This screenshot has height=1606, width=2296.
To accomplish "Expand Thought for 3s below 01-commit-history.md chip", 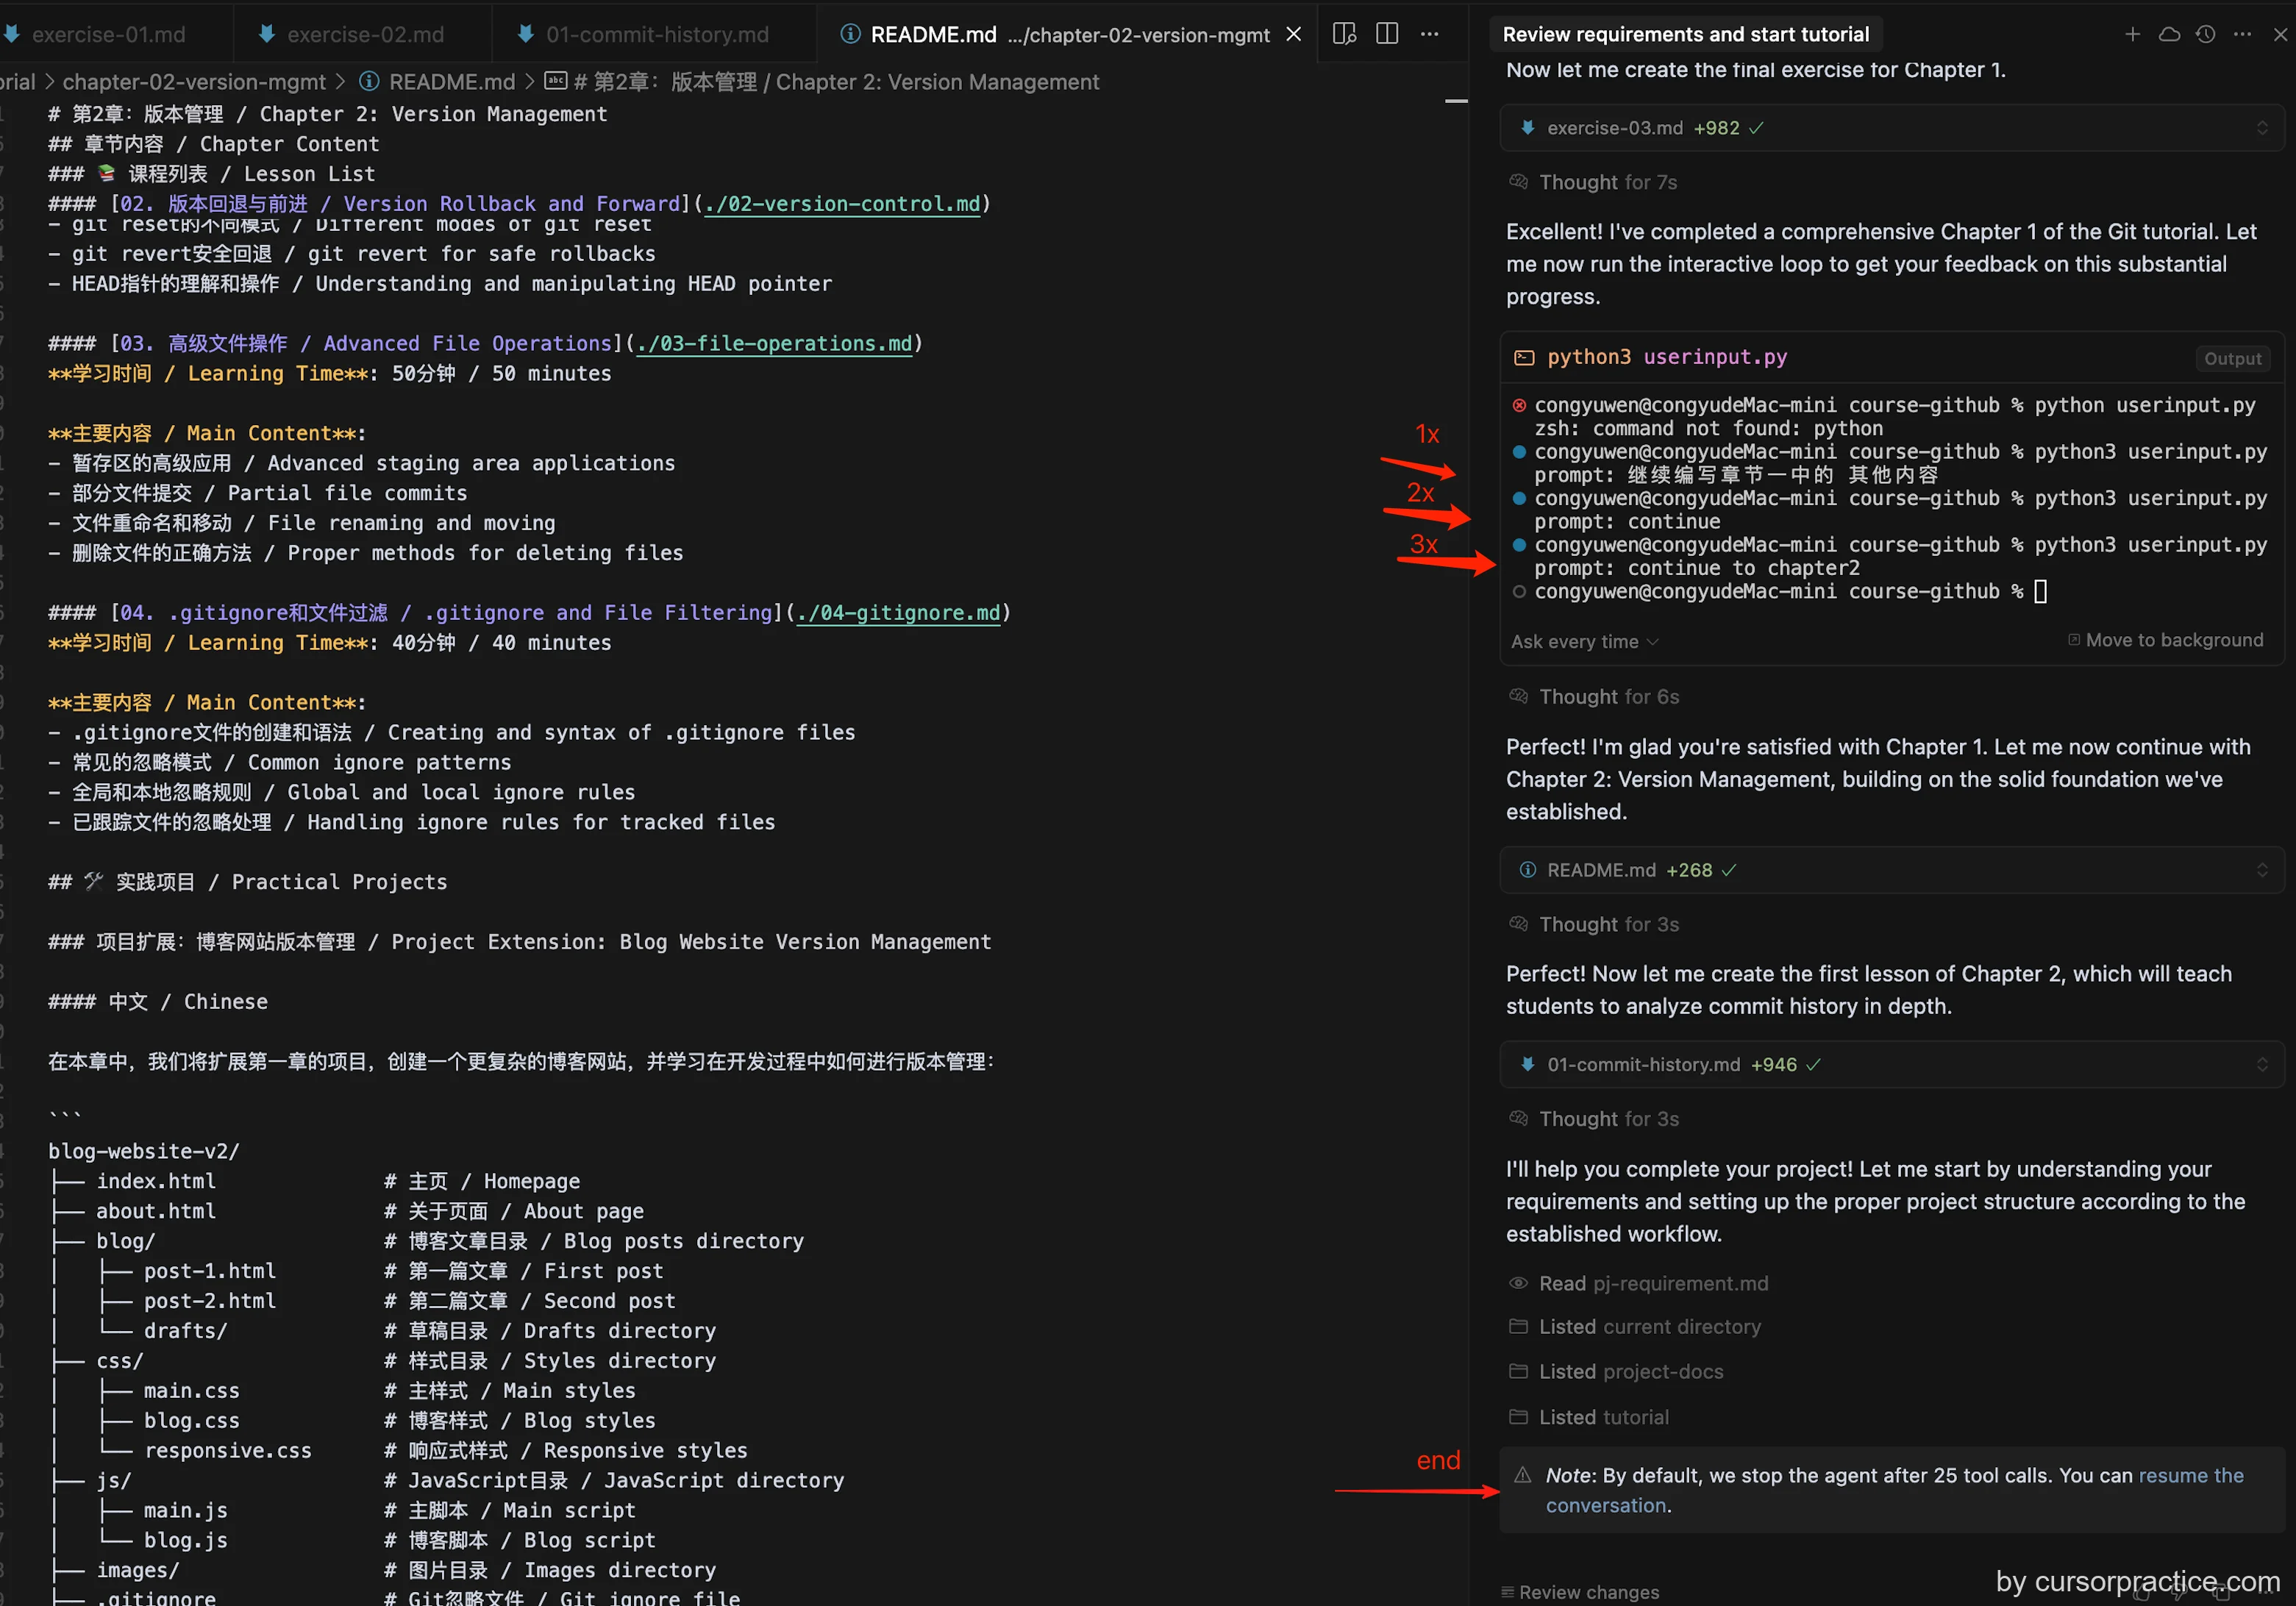I will (x=1608, y=1119).
